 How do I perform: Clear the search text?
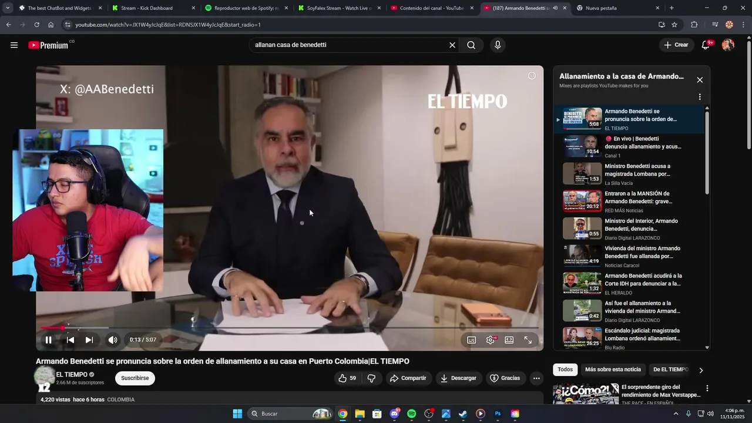click(452, 45)
